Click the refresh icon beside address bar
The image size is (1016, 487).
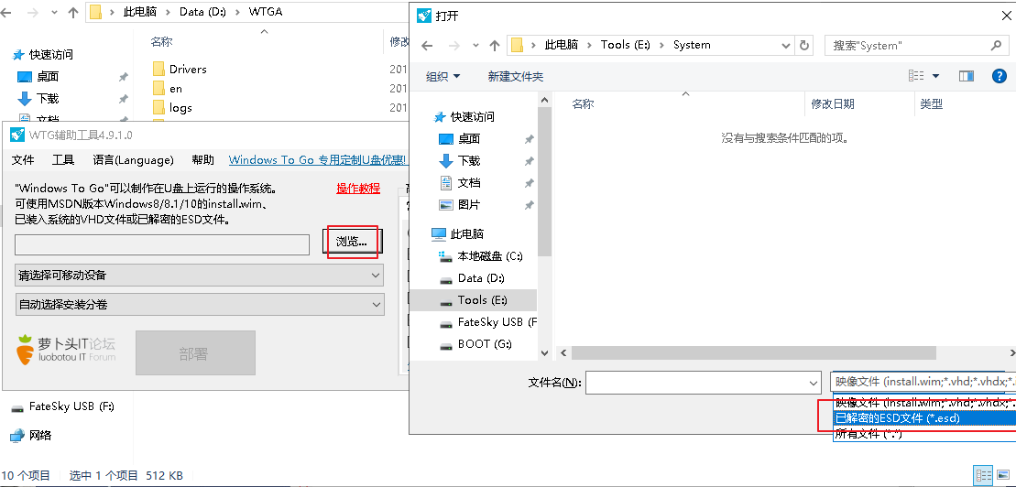[804, 45]
